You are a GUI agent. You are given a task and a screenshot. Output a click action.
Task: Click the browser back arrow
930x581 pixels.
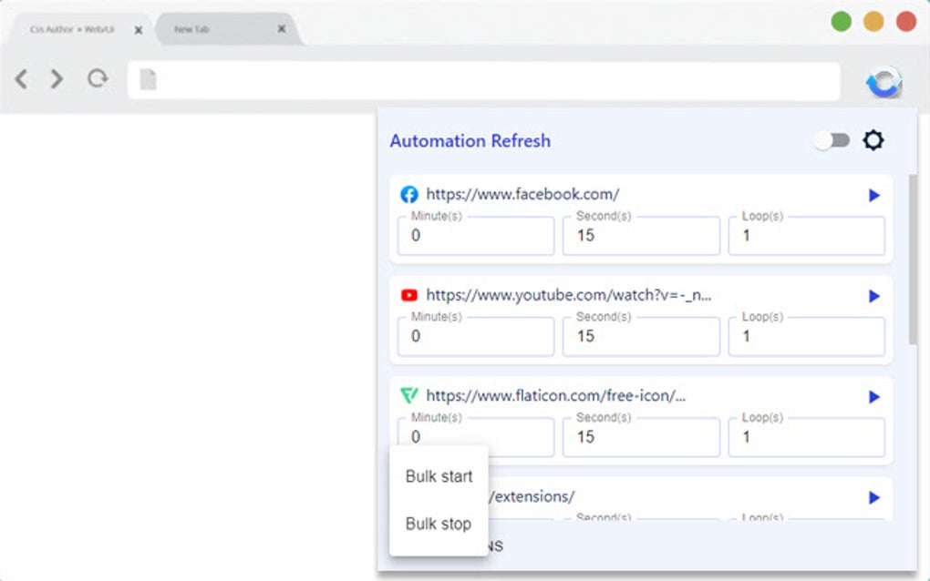pos(22,79)
